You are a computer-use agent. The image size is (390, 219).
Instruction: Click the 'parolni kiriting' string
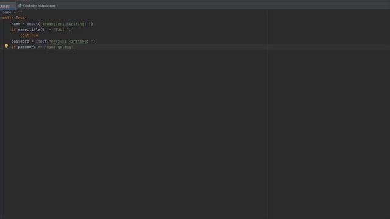(x=69, y=41)
